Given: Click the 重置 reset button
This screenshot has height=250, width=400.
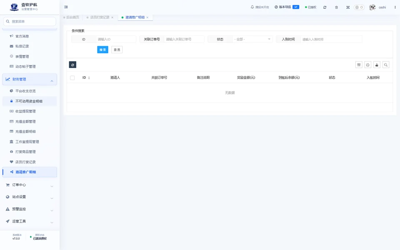Looking at the screenshot, I should [117, 50].
